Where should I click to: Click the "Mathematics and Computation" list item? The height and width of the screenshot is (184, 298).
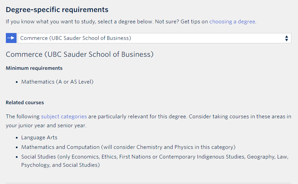click(x=128, y=147)
